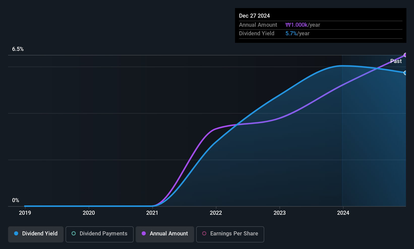Viewport: 414px width, 249px height.
Task: Click the 5.7%/year dividend yield value
Action: click(x=297, y=33)
